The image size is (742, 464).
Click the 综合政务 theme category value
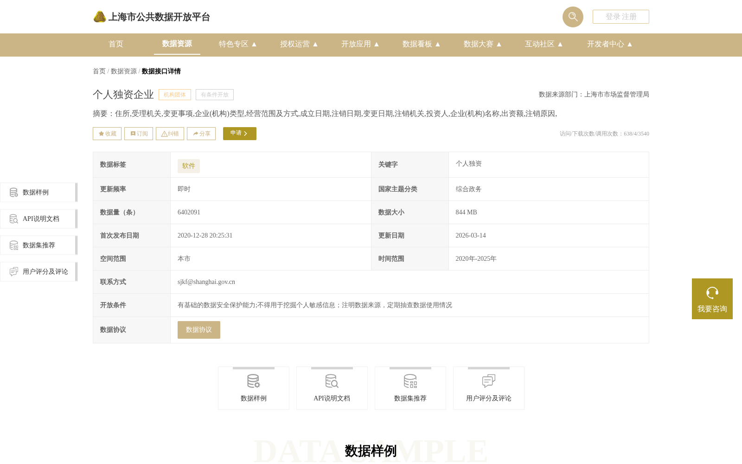click(469, 189)
